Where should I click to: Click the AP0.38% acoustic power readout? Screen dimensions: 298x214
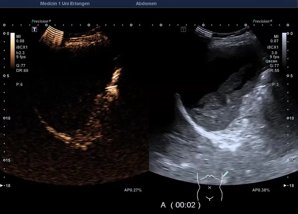[x=261, y=190]
